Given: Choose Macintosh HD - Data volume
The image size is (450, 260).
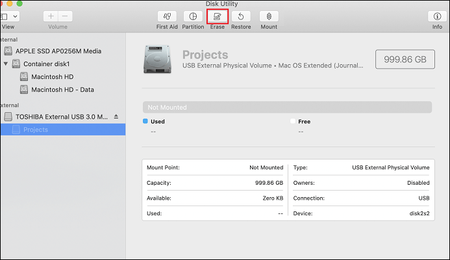Looking at the screenshot, I should [68, 90].
